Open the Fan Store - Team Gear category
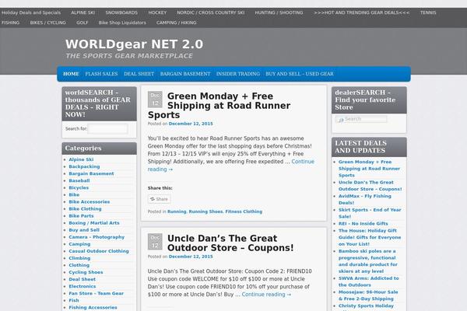Image resolution: width=467 pixels, height=311 pixels. click(96, 293)
